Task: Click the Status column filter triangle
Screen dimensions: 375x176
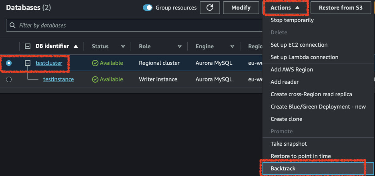Action: tap(123, 46)
